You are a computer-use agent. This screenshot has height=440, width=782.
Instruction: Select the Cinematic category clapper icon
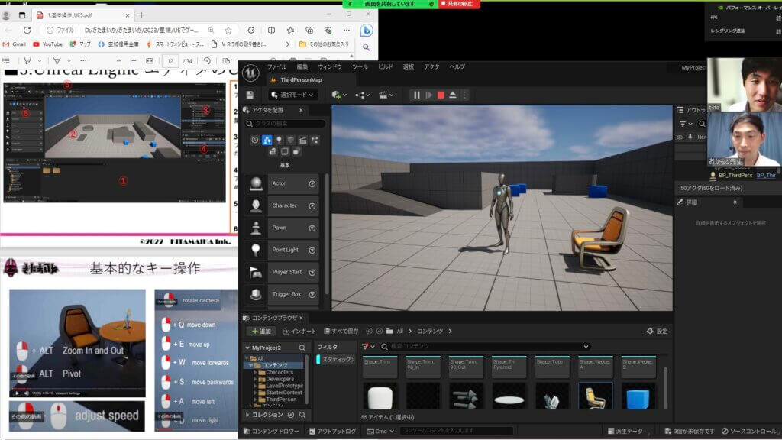pyautogui.click(x=302, y=141)
